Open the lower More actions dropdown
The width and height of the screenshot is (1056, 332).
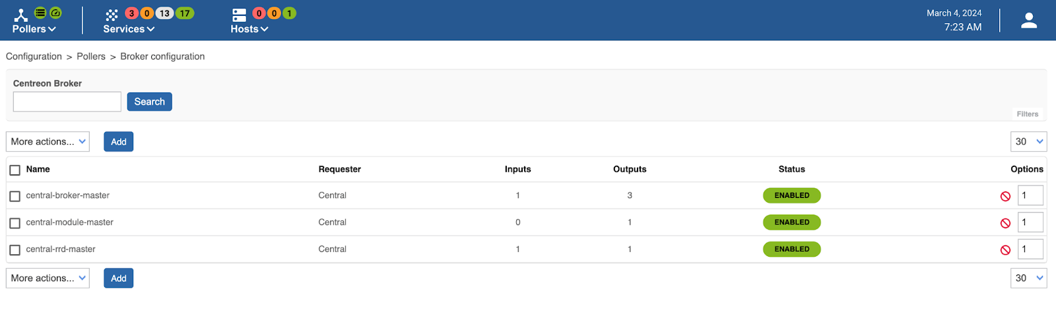click(48, 279)
